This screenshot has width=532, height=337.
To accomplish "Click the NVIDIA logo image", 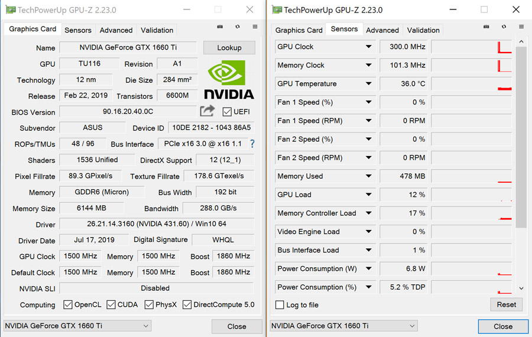I will point(229,79).
